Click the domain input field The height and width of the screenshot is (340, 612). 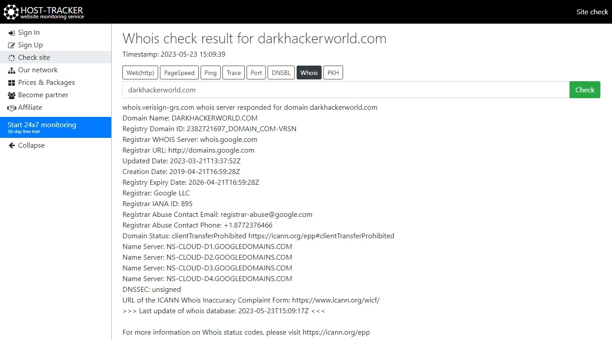click(x=346, y=90)
